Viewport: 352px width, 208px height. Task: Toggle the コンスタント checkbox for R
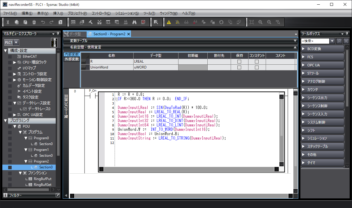pyautogui.click(x=257, y=61)
